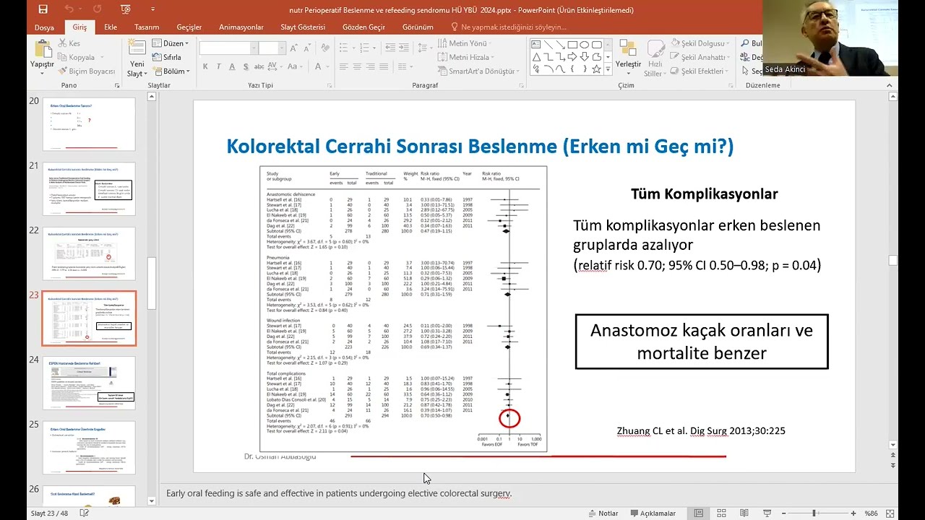The height and width of the screenshot is (520, 925).
Task: Undo the last action in the quick access toolbar
Action: (x=69, y=9)
